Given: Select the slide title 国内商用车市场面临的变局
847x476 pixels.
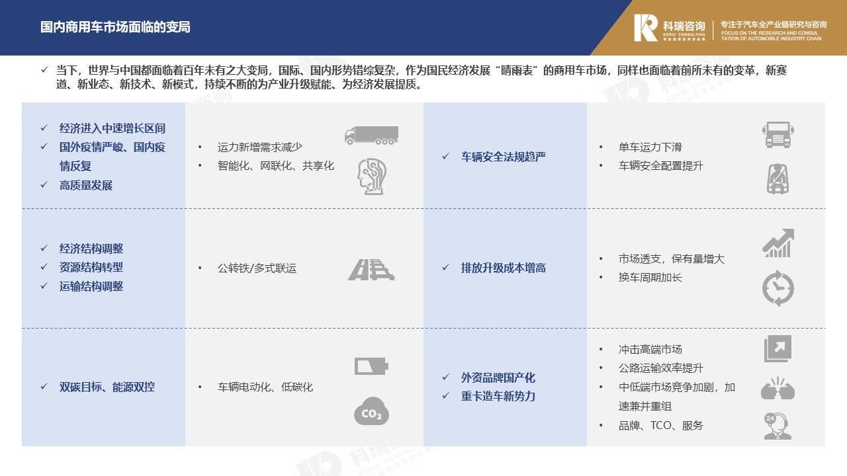Looking at the screenshot, I should click(115, 27).
